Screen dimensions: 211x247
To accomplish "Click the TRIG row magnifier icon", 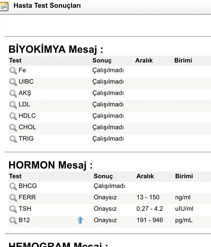I will (13, 139).
